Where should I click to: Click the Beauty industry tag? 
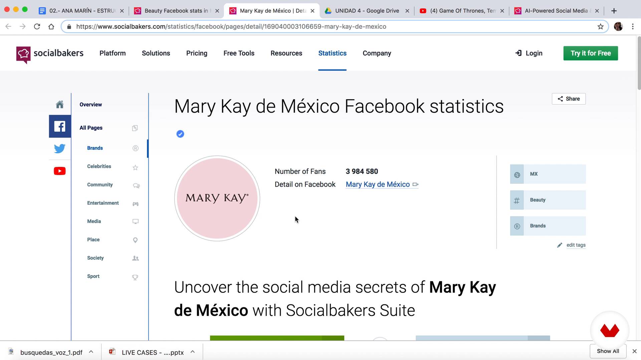coord(548,200)
